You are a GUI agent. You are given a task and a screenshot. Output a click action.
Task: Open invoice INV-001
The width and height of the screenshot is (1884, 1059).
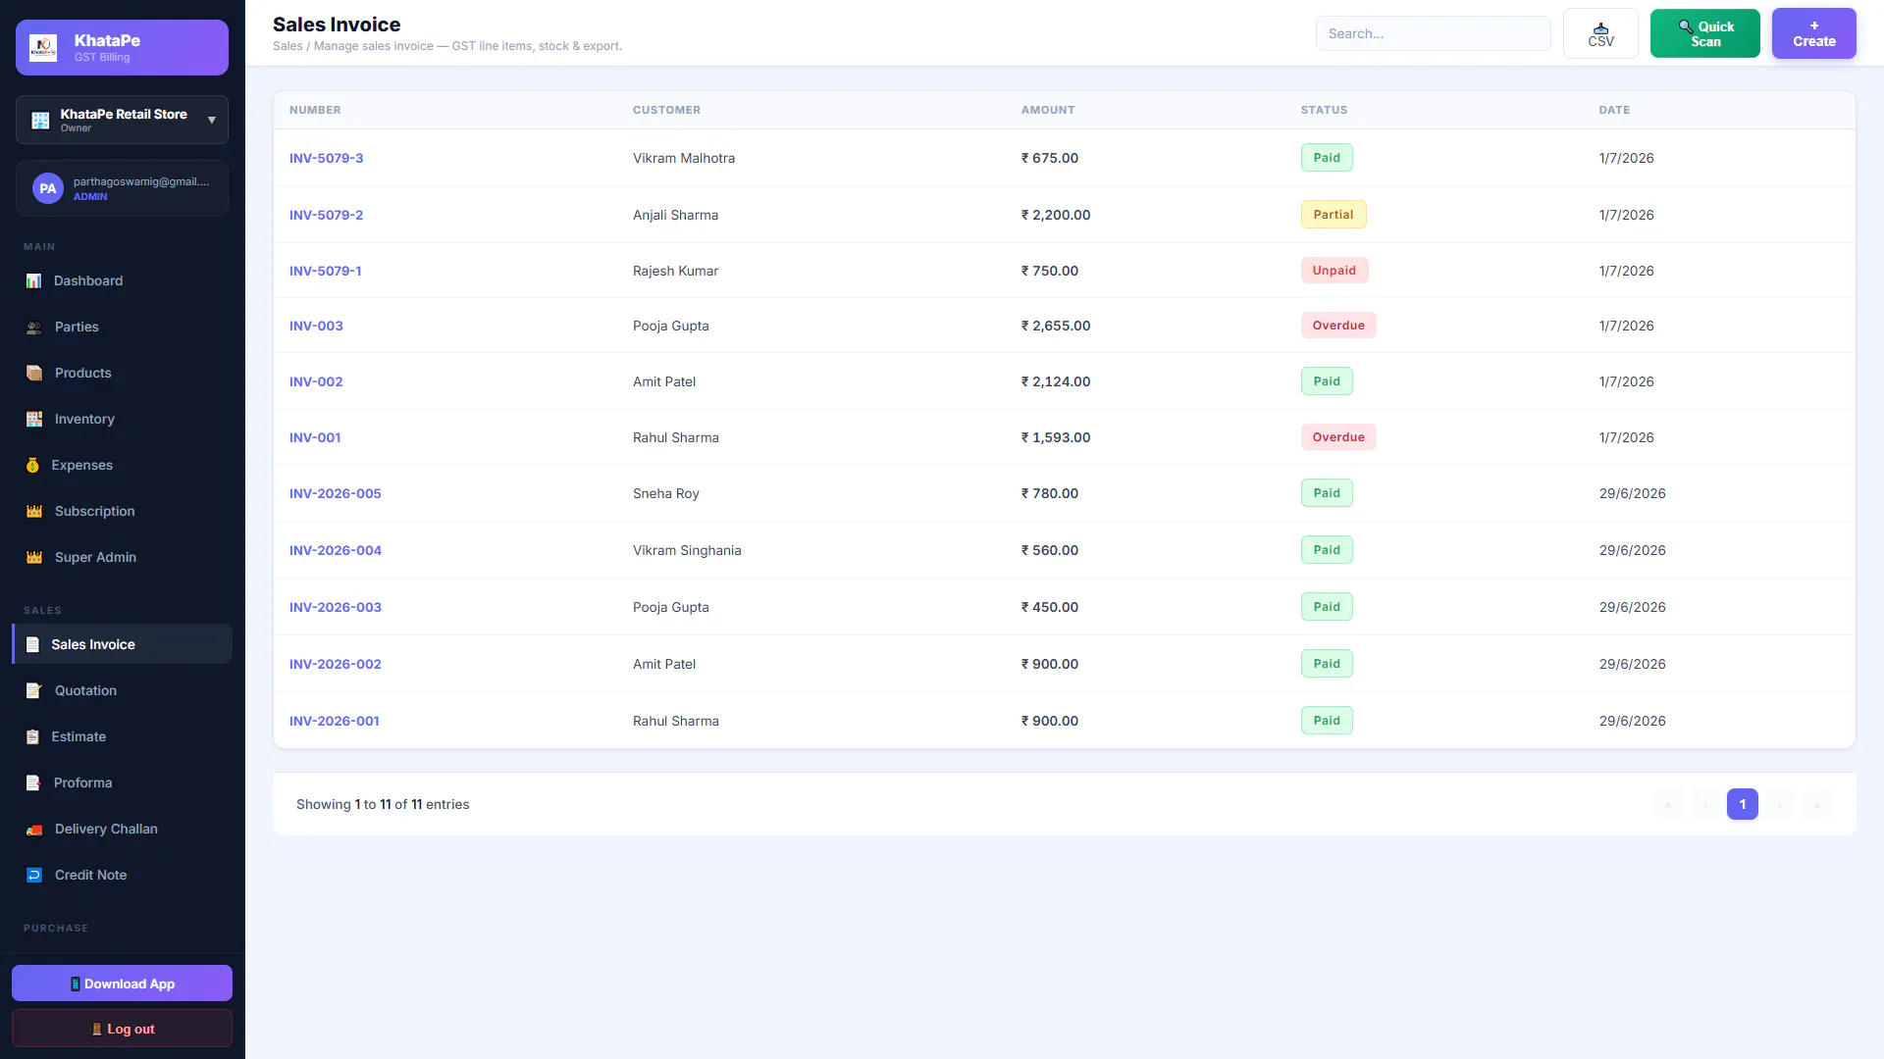click(315, 437)
